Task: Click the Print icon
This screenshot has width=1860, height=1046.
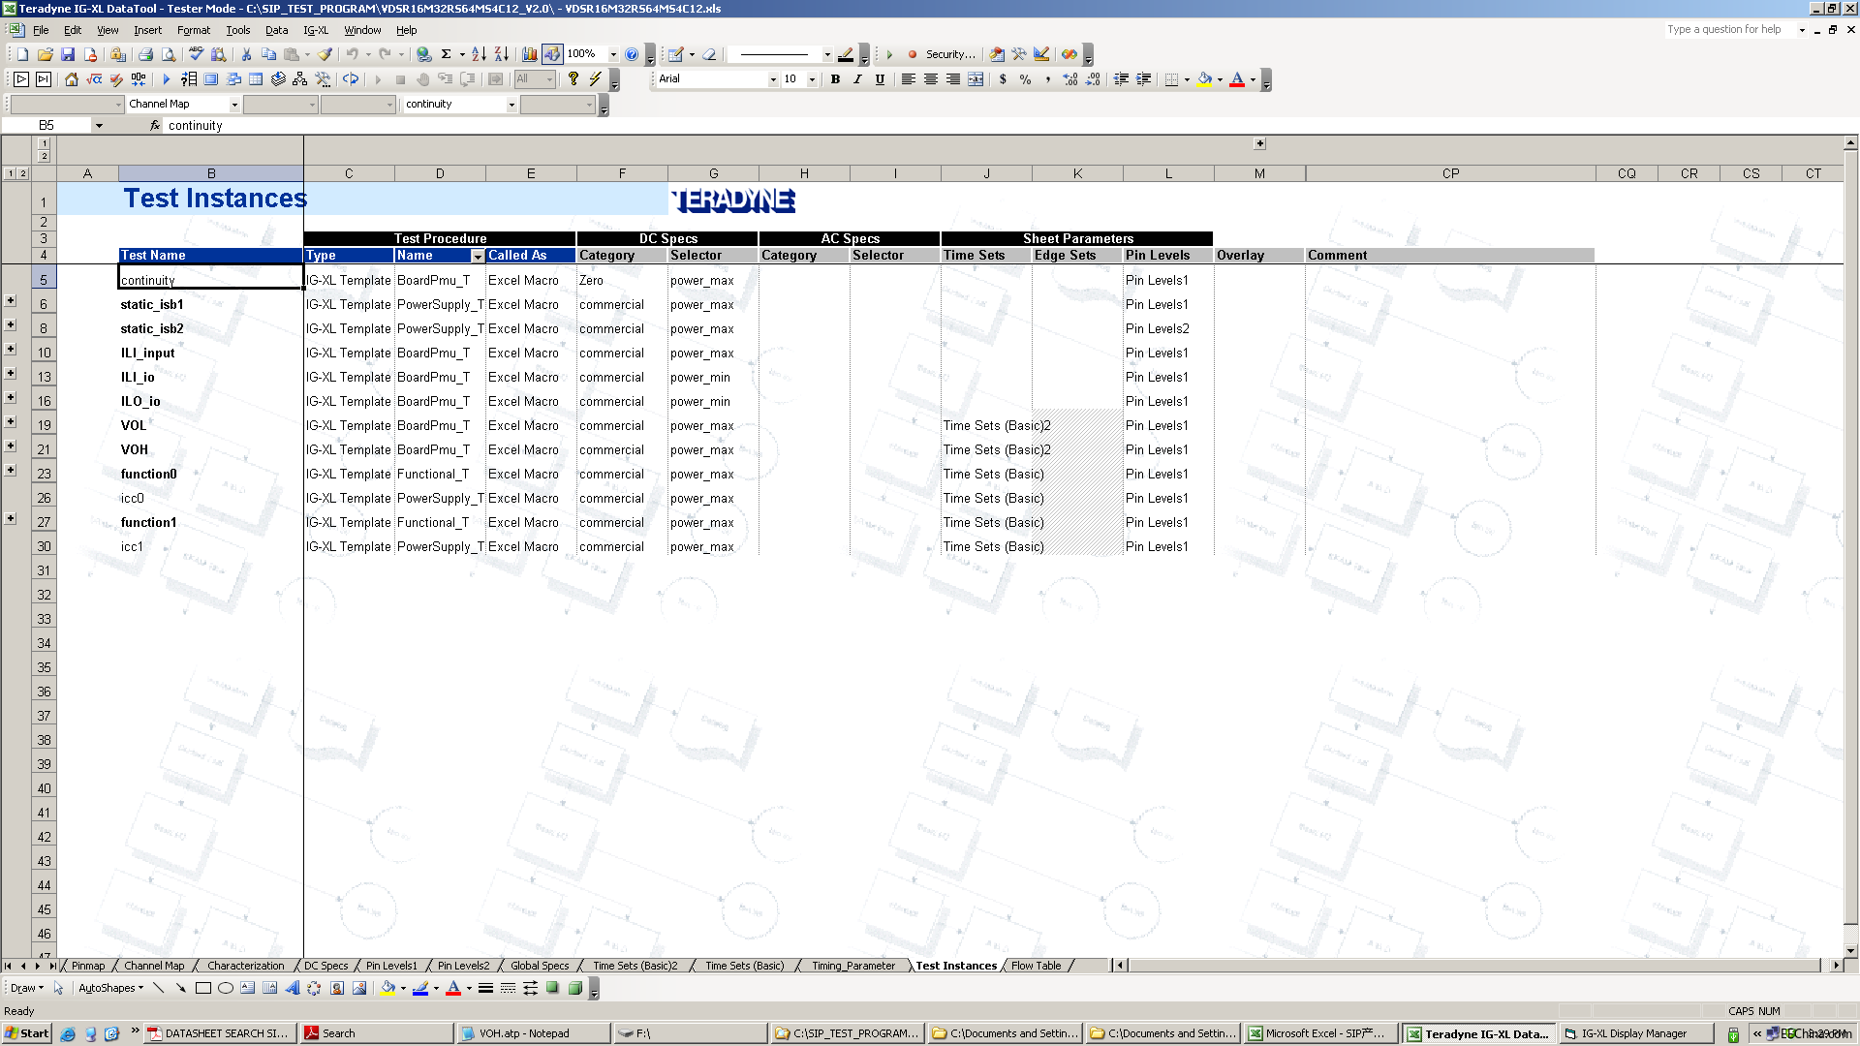Action: pyautogui.click(x=145, y=54)
